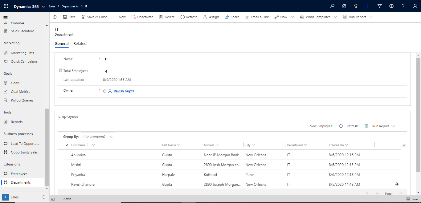Click the lightbulb search assistant icon
This screenshot has width=421, height=203.
[x=356, y=6]
